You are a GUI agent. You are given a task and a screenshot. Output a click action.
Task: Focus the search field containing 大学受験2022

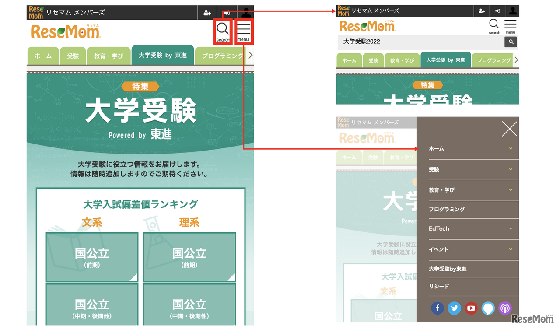(x=420, y=42)
